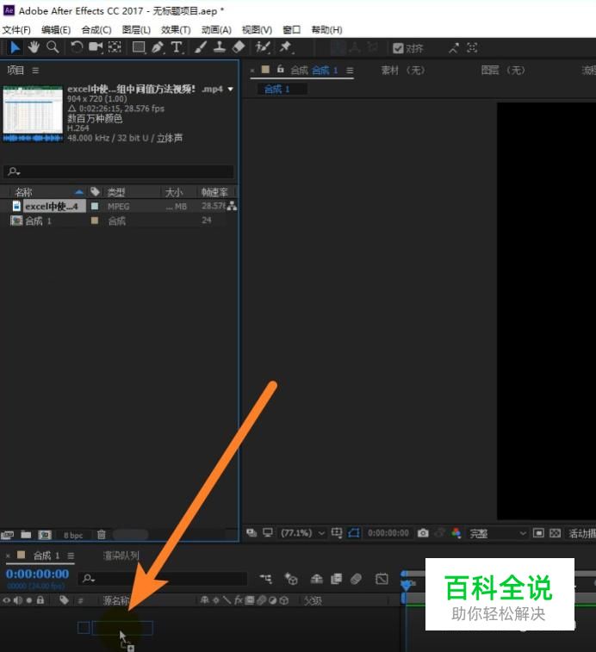Select the Brush tool

(201, 47)
